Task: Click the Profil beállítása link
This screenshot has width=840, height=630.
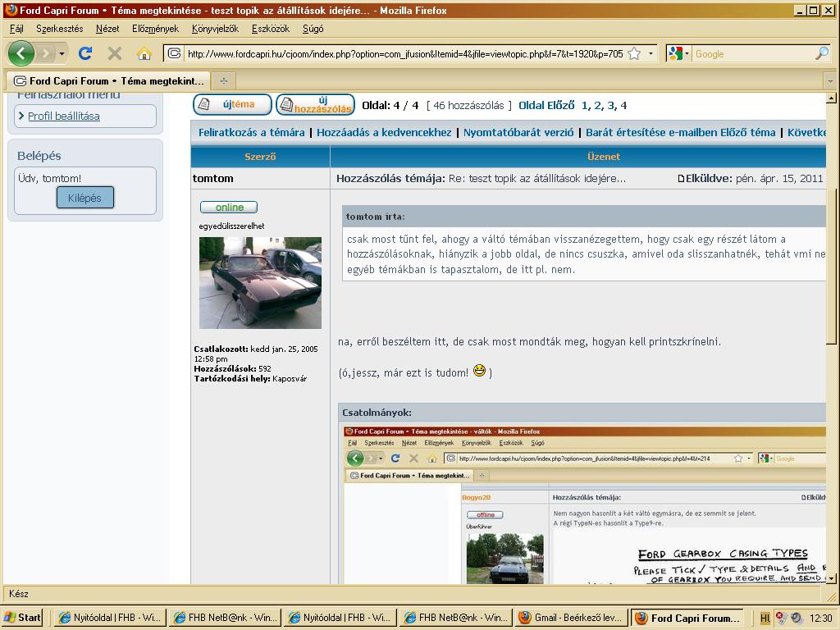Action: tap(63, 116)
